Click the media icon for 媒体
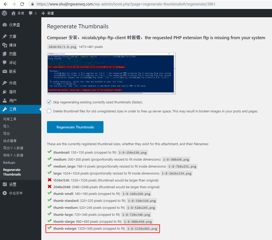This screenshot has height=240, width=272. pyautogui.click(x=5, y=45)
